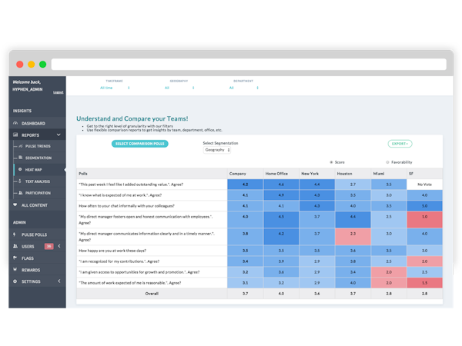
Task: Click the All Content heart icon
Action: [15, 205]
